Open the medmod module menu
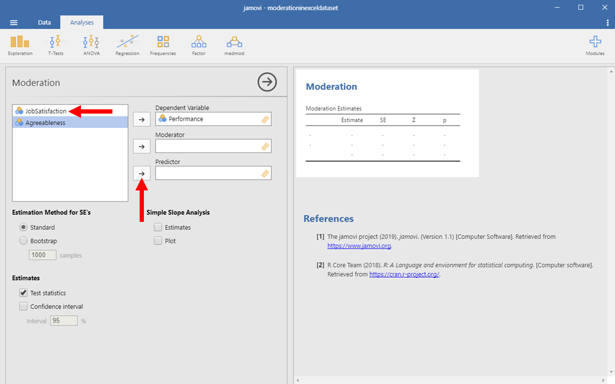The width and height of the screenshot is (615, 384). click(x=234, y=45)
